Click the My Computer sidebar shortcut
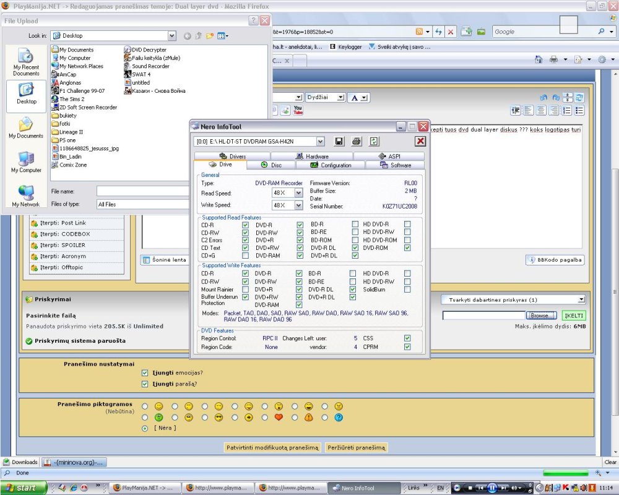Viewport: 619px width, 495px height. click(26, 162)
